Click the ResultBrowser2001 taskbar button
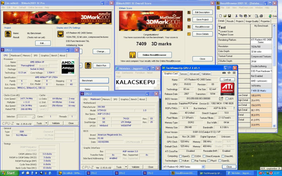 click(x=183, y=173)
